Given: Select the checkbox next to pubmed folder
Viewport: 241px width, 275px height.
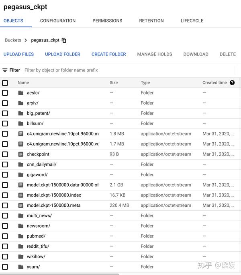Looking at the screenshot, I should 5,236.
